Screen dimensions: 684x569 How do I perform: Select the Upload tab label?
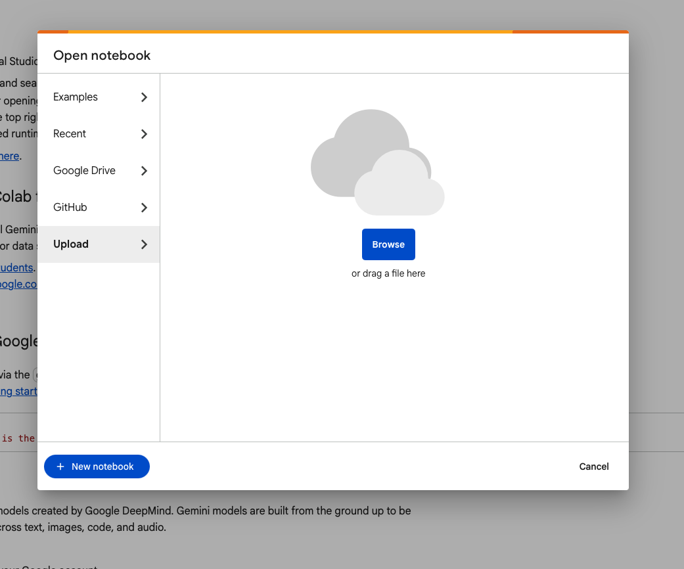pyautogui.click(x=71, y=244)
